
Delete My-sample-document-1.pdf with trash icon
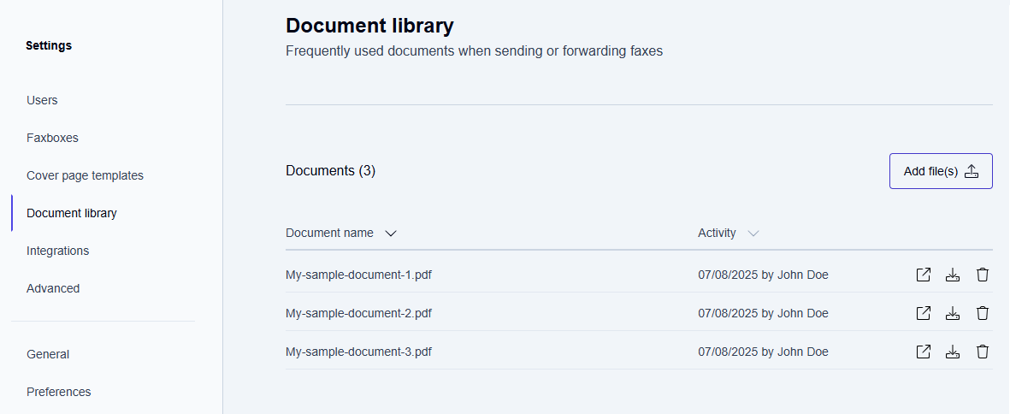[983, 275]
